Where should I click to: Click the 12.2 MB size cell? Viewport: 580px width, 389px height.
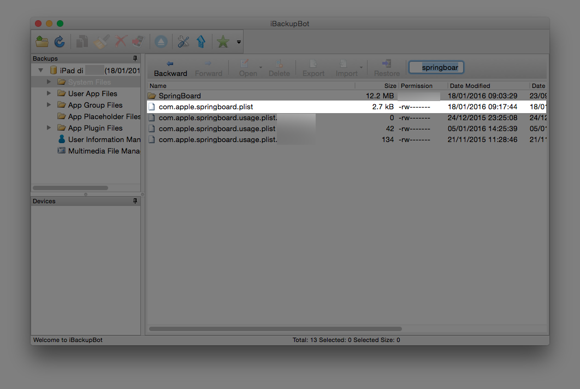pyautogui.click(x=380, y=96)
